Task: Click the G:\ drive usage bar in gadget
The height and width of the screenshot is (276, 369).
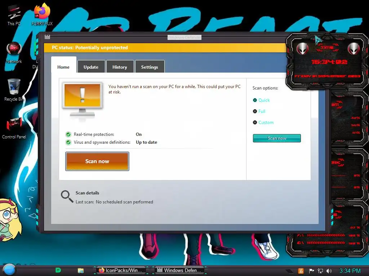Action: 326,243
